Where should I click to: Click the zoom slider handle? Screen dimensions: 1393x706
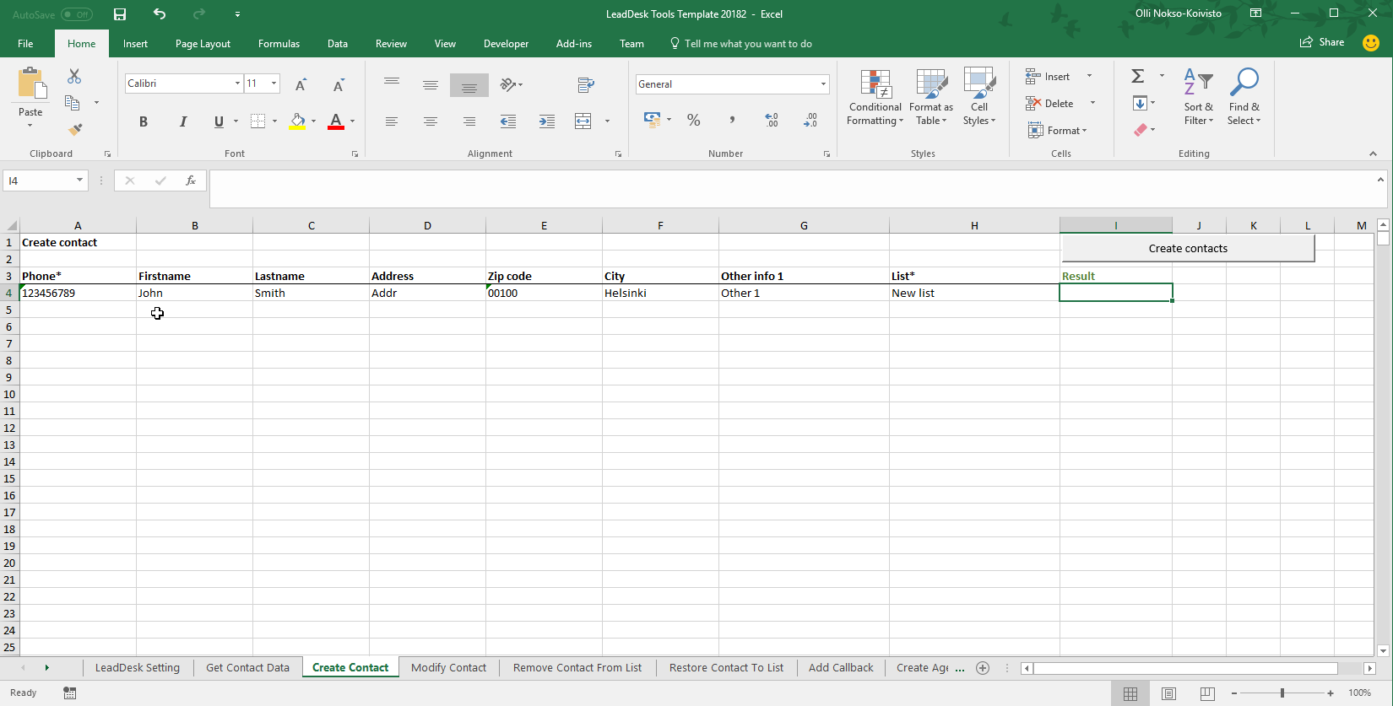click(x=1282, y=693)
